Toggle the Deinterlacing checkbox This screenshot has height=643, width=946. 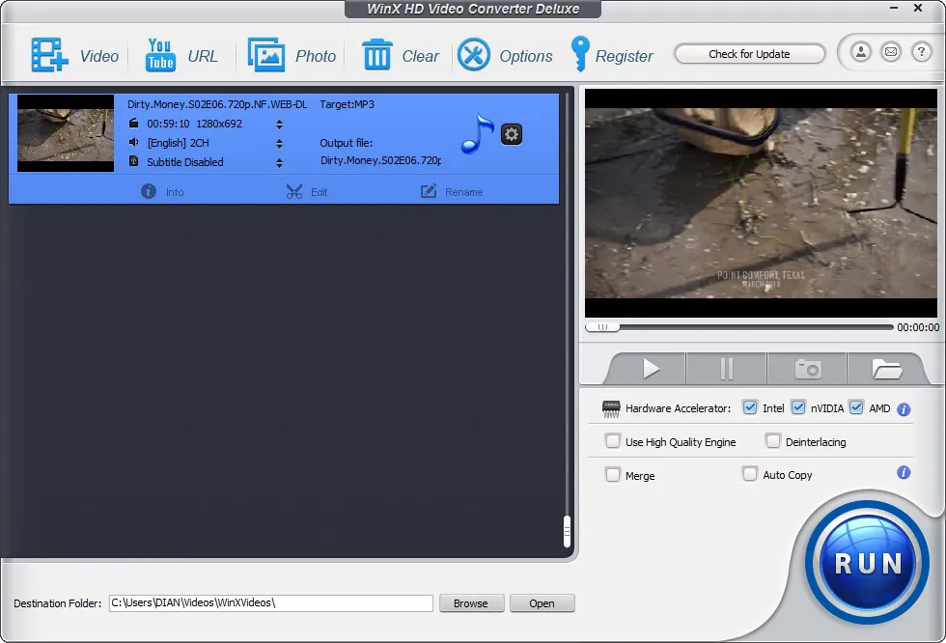click(772, 441)
